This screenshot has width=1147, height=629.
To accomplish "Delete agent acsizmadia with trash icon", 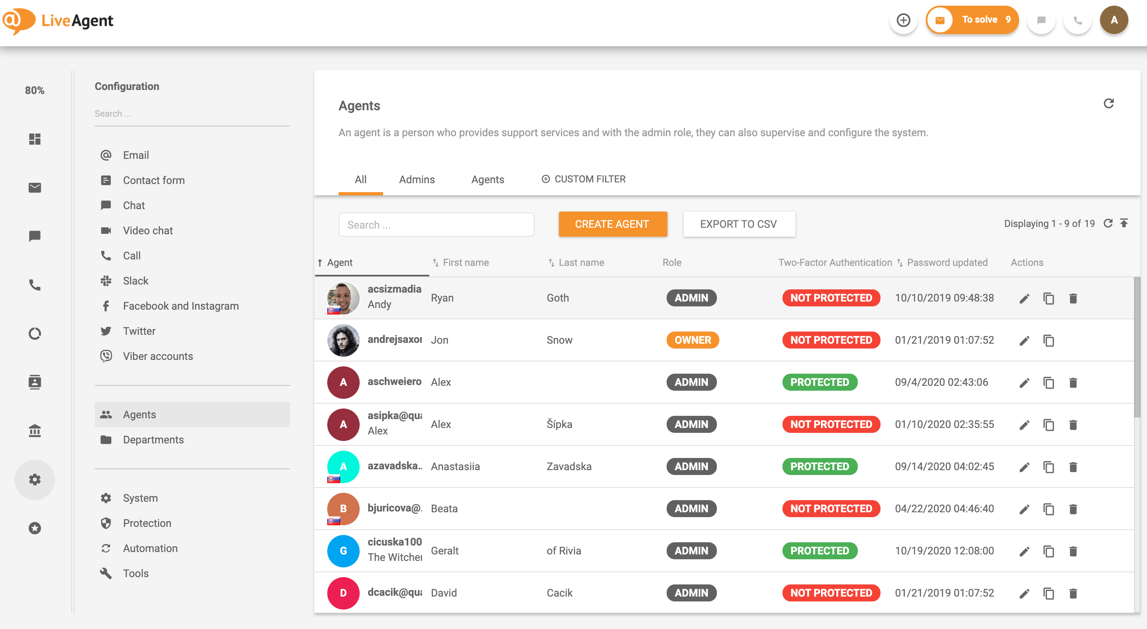I will (x=1073, y=298).
